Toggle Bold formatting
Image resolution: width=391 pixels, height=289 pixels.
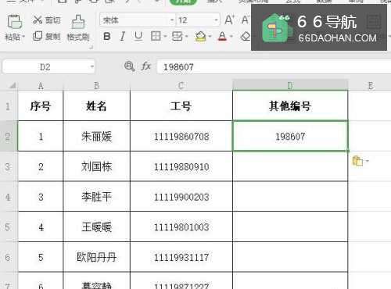click(106, 36)
